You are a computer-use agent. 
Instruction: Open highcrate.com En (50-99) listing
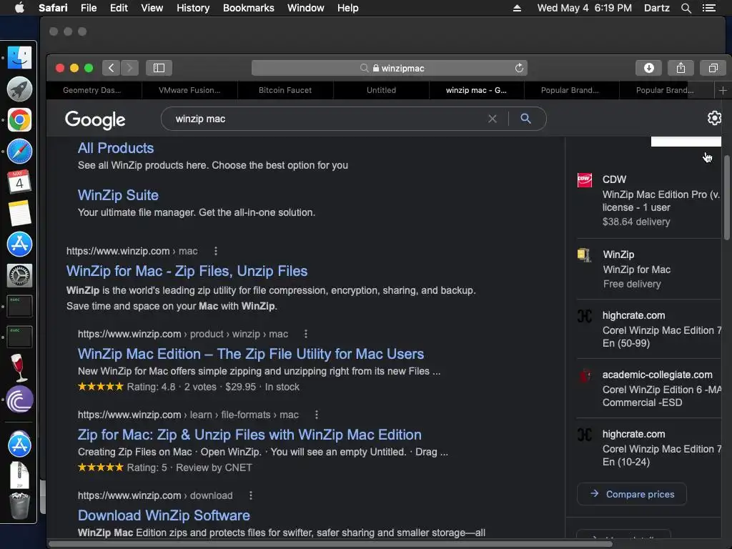(x=649, y=329)
